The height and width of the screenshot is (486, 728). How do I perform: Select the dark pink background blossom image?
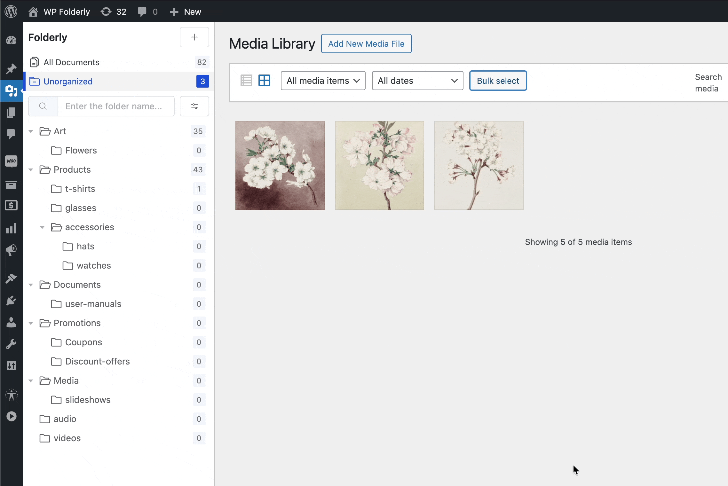click(x=280, y=165)
